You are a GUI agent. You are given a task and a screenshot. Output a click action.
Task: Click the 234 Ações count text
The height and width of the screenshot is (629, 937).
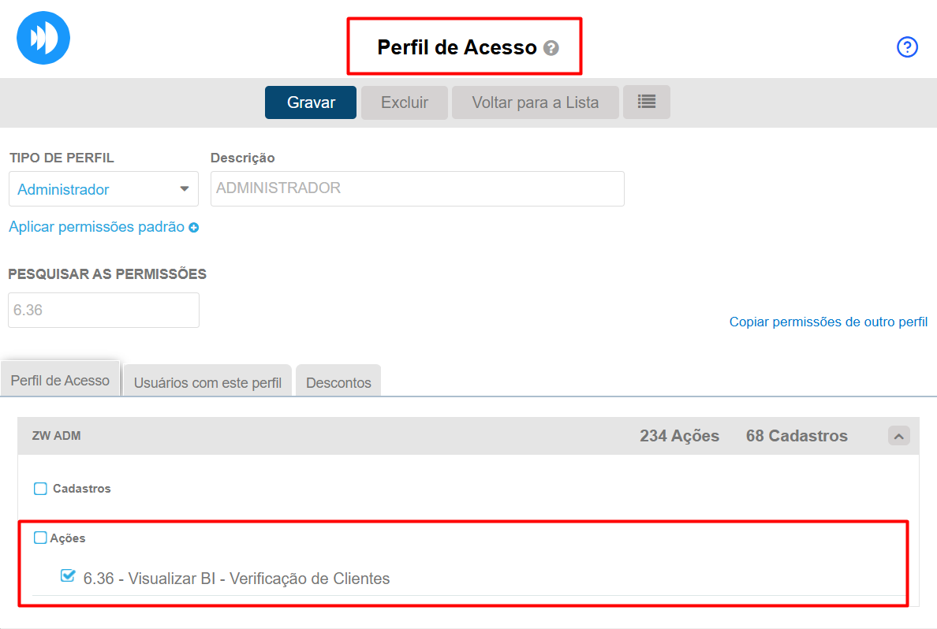tap(679, 436)
